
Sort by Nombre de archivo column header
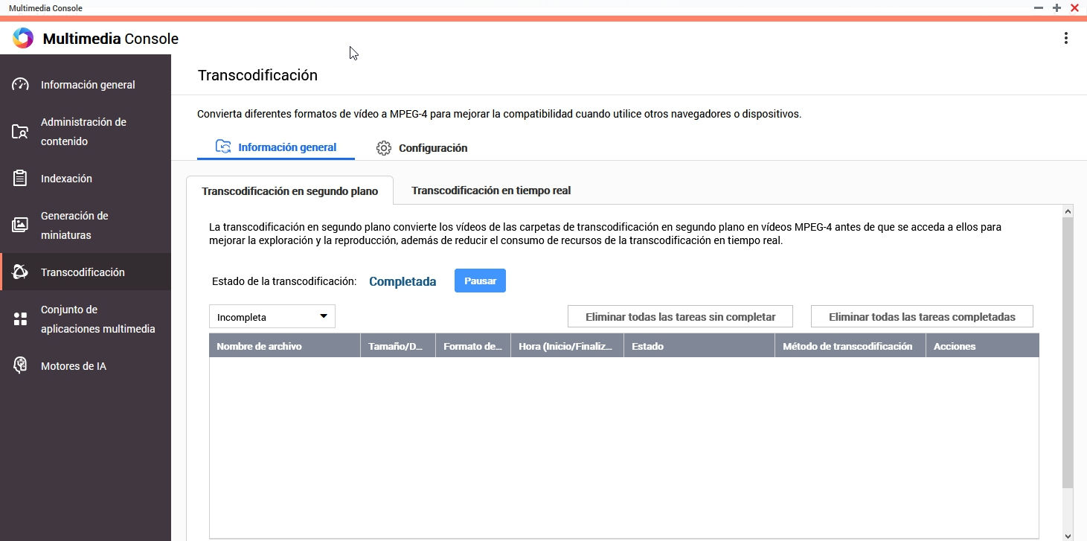click(x=259, y=346)
